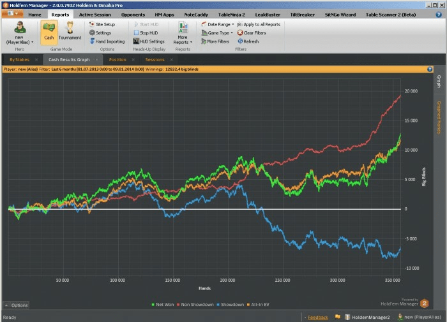447x322 pixels.
Task: Switch to the Position report tab
Action: point(117,59)
